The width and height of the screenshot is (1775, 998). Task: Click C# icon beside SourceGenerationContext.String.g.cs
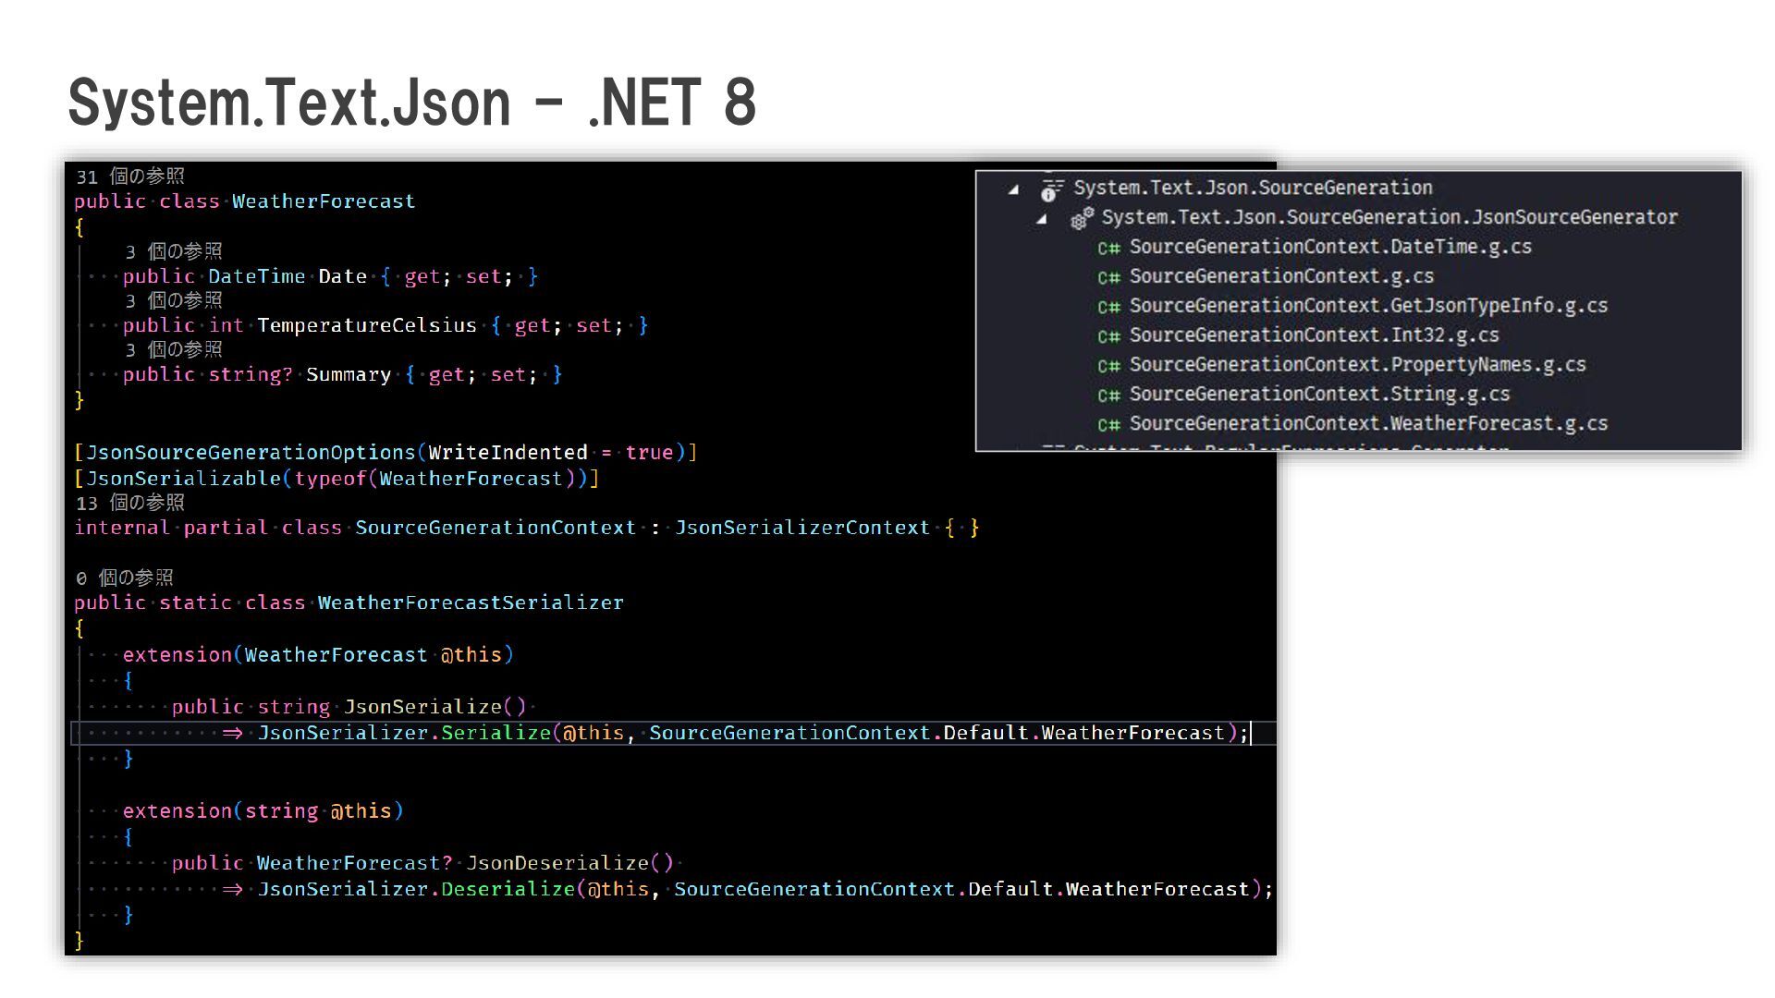1108,396
